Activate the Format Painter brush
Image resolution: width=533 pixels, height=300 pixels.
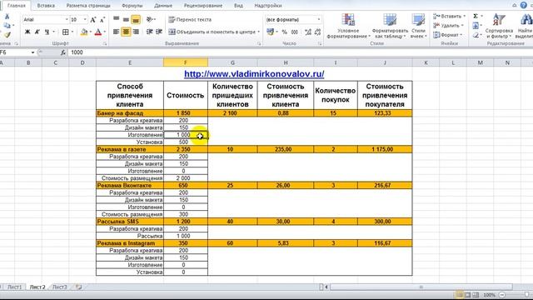click(x=7, y=35)
